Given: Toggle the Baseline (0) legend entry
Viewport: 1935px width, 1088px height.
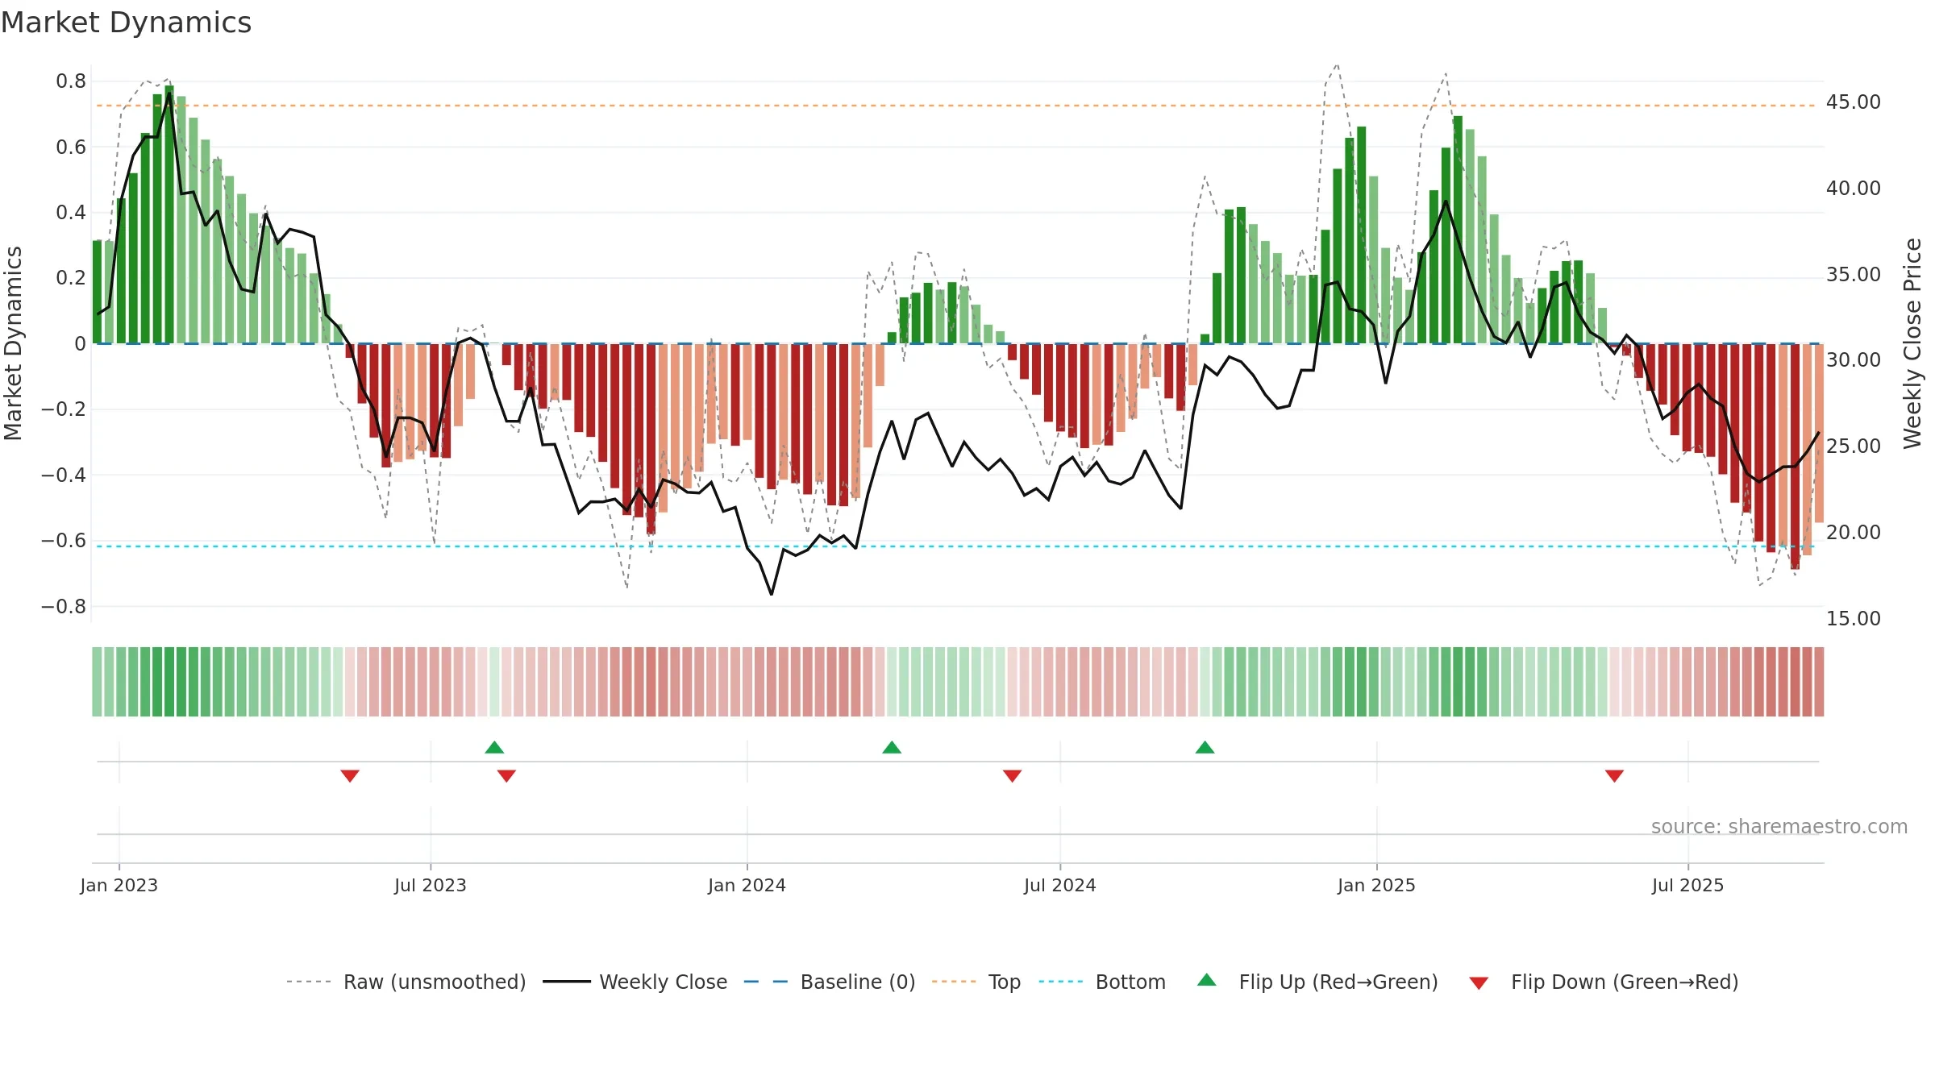Looking at the screenshot, I should [x=830, y=982].
